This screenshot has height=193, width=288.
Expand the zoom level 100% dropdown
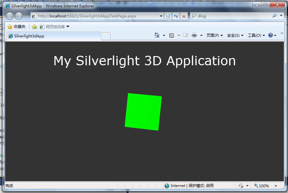click(x=276, y=186)
